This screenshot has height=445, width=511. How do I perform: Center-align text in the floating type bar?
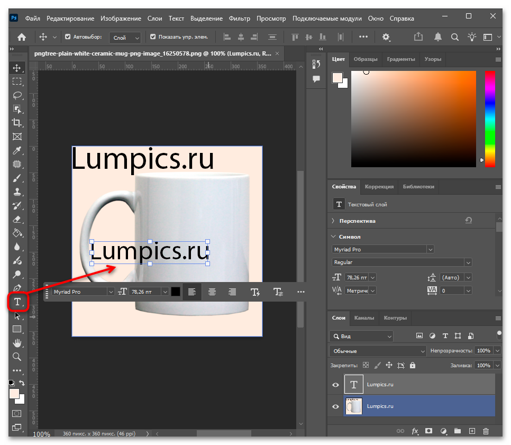(x=212, y=292)
